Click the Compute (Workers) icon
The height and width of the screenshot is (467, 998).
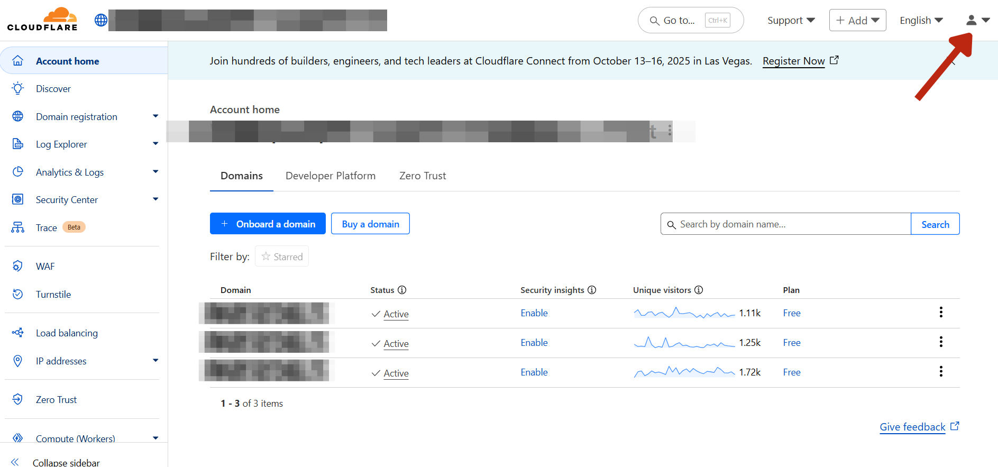(x=18, y=438)
